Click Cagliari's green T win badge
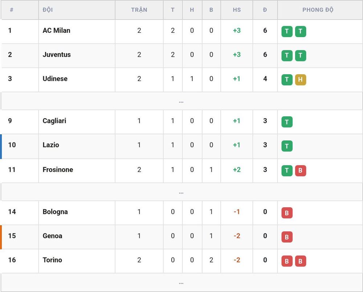The image size is (363, 292). (x=287, y=122)
